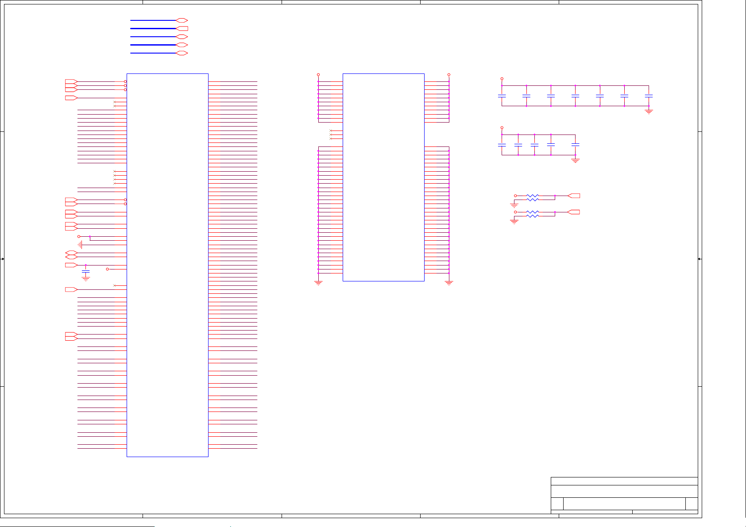Screen dimensions: 746x527
Task: Select the title block in the sheet corner
Action: coord(624,496)
